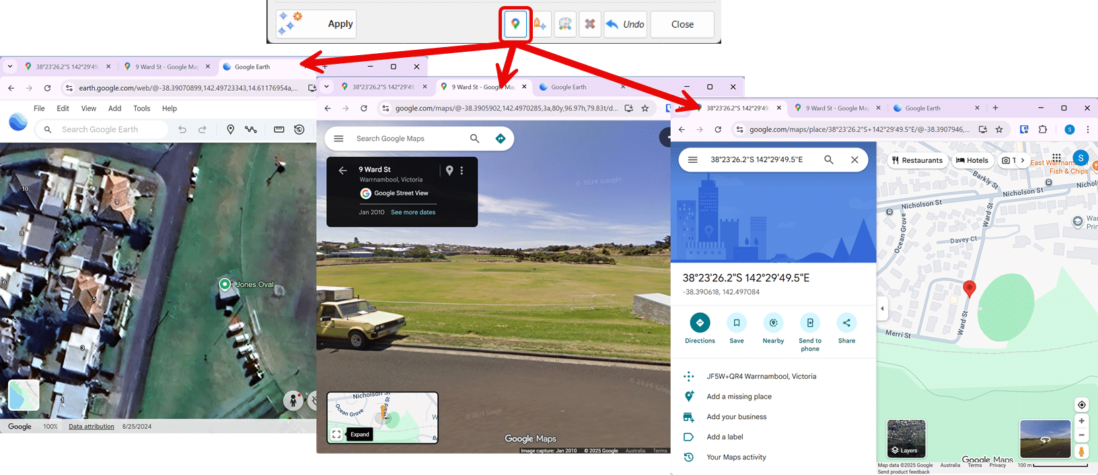Screen dimensions: 1098x475
Task: Click the back arrow in 9 Ward St card
Action: (342, 171)
